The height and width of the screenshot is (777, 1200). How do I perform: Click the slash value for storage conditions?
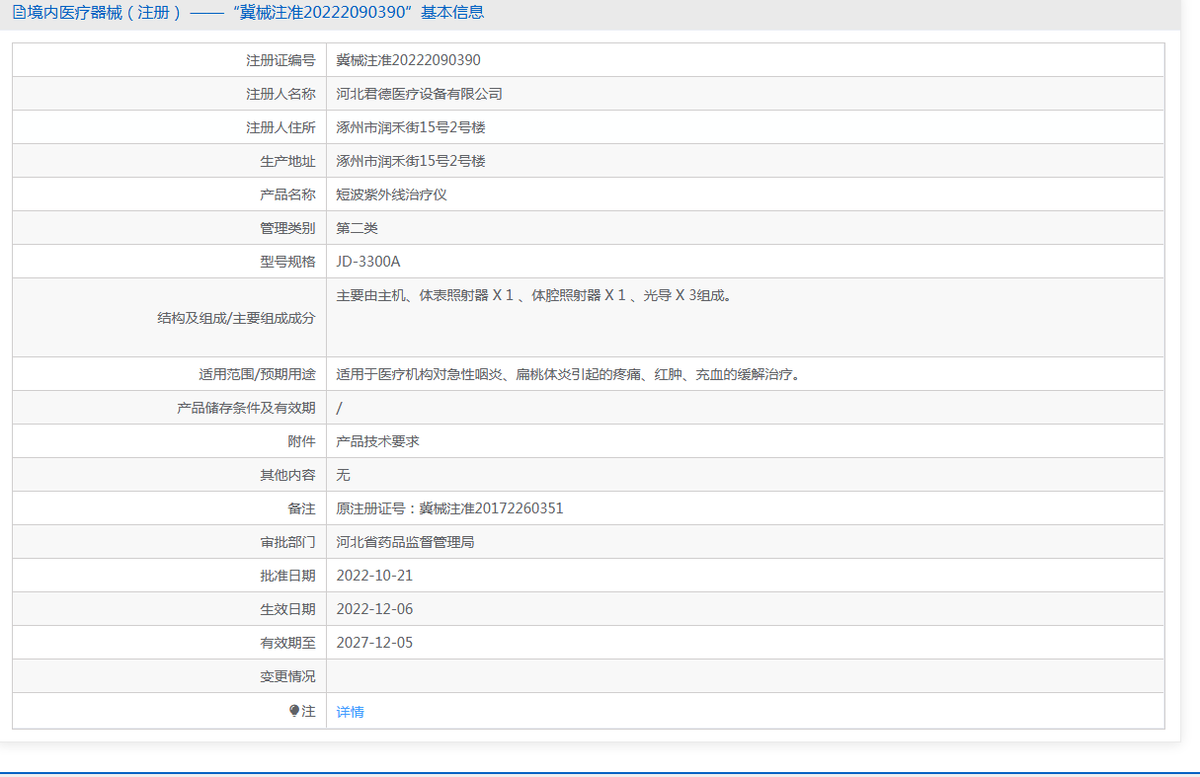click(340, 408)
